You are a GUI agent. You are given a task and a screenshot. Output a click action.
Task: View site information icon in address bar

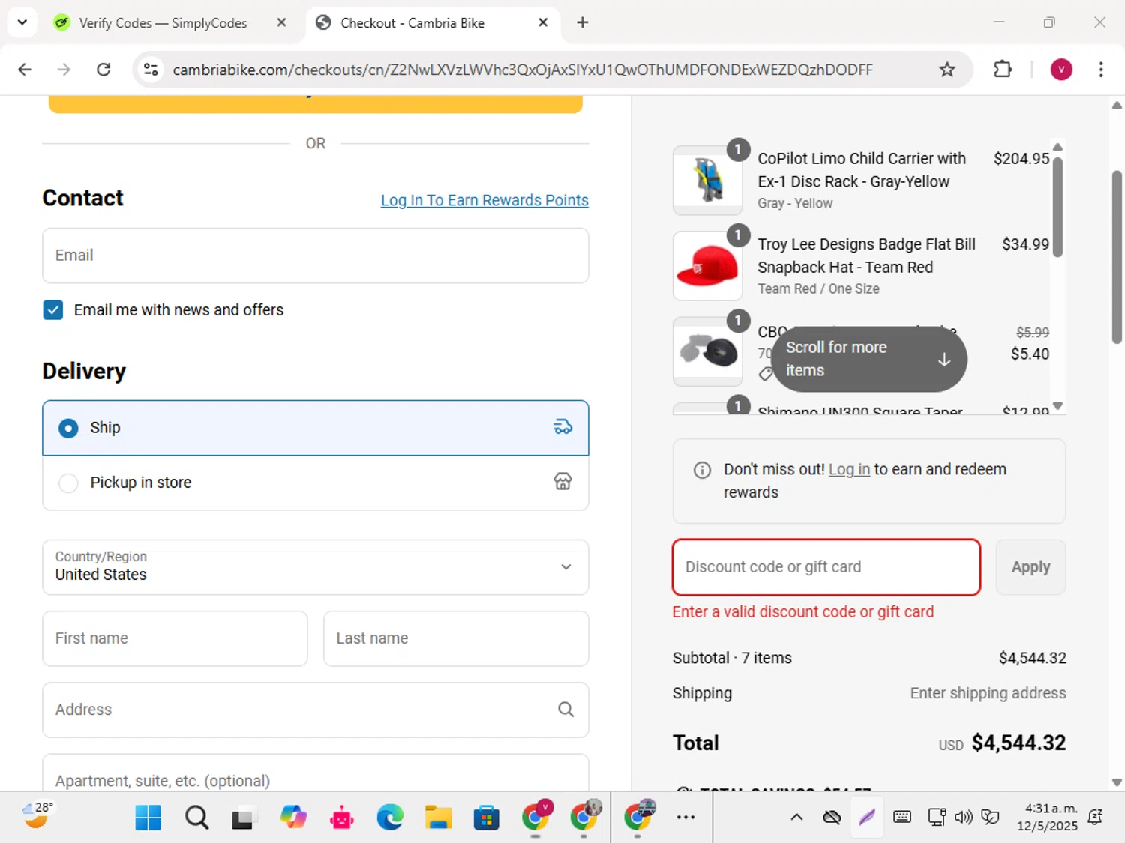pos(151,70)
